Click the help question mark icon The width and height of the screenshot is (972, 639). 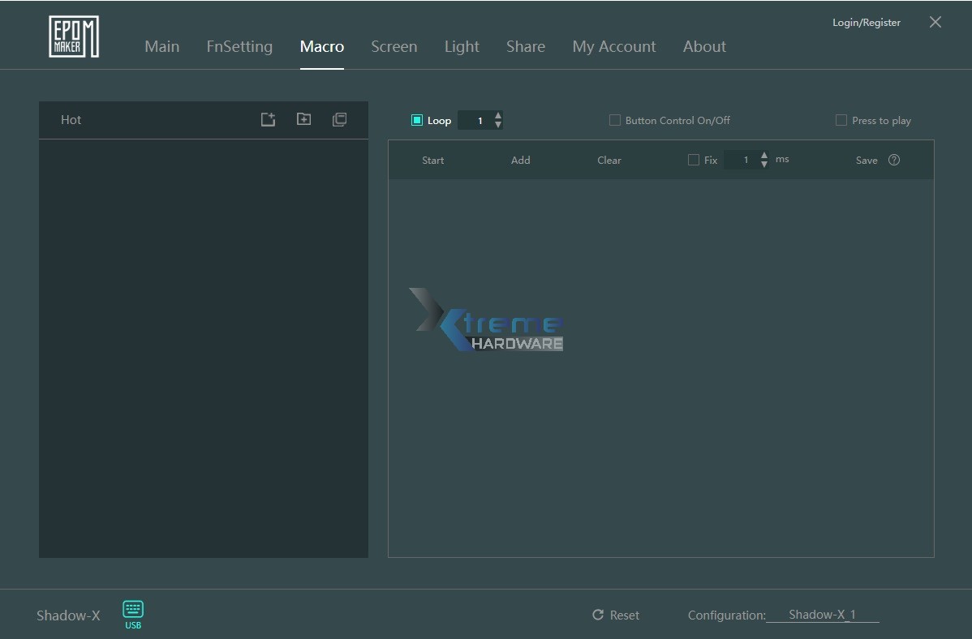tap(894, 160)
